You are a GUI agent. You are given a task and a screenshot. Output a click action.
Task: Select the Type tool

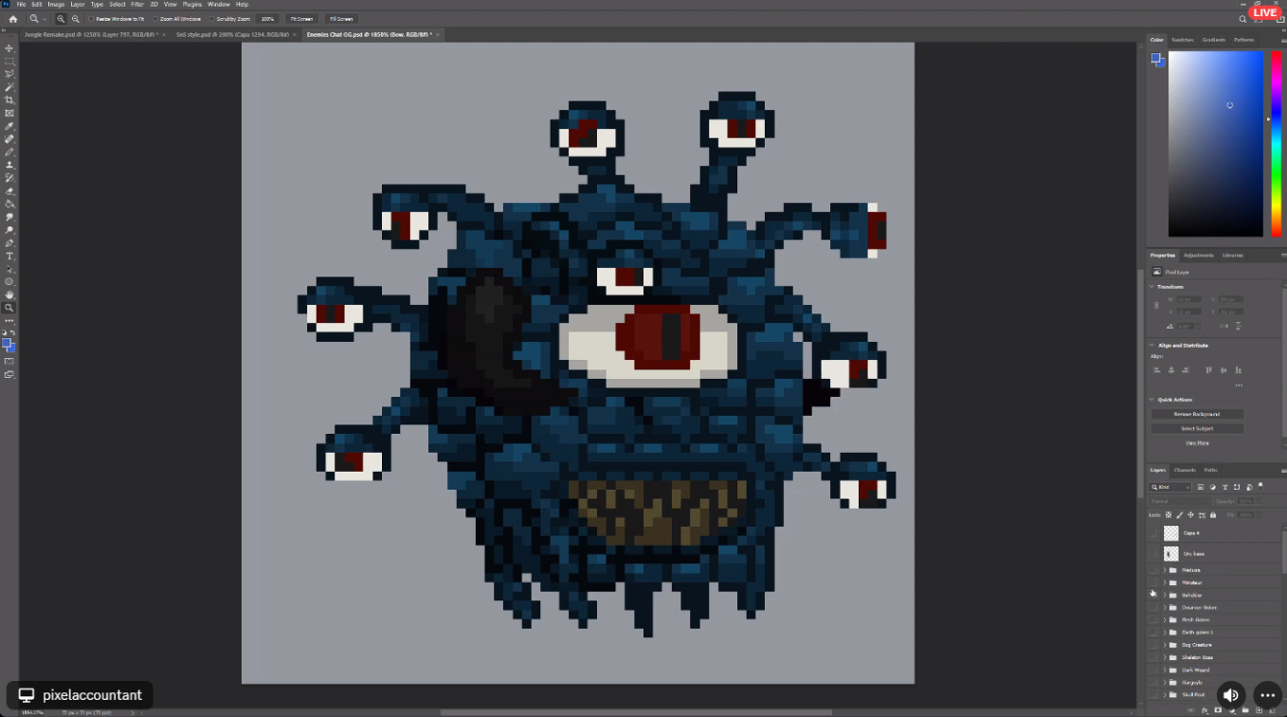pos(9,256)
